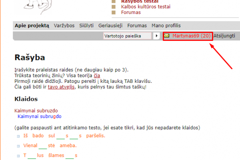Click the blank after 'šlames'

(70, 156)
